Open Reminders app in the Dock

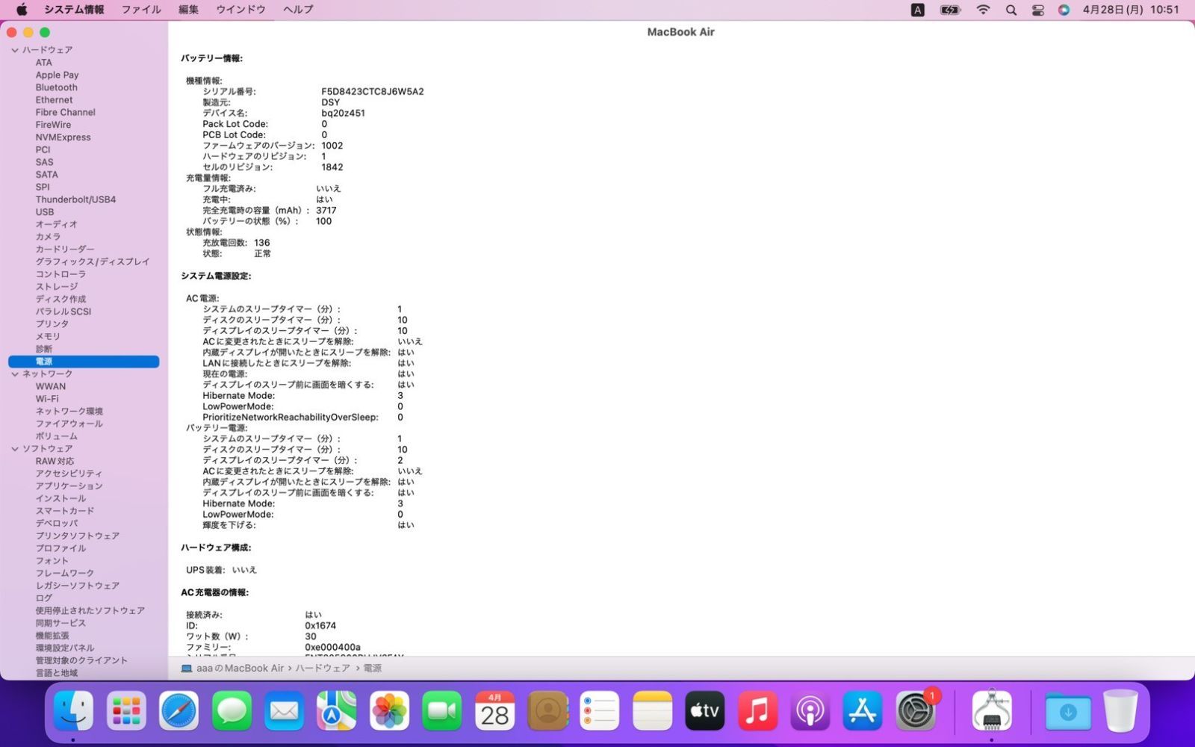[x=600, y=710]
